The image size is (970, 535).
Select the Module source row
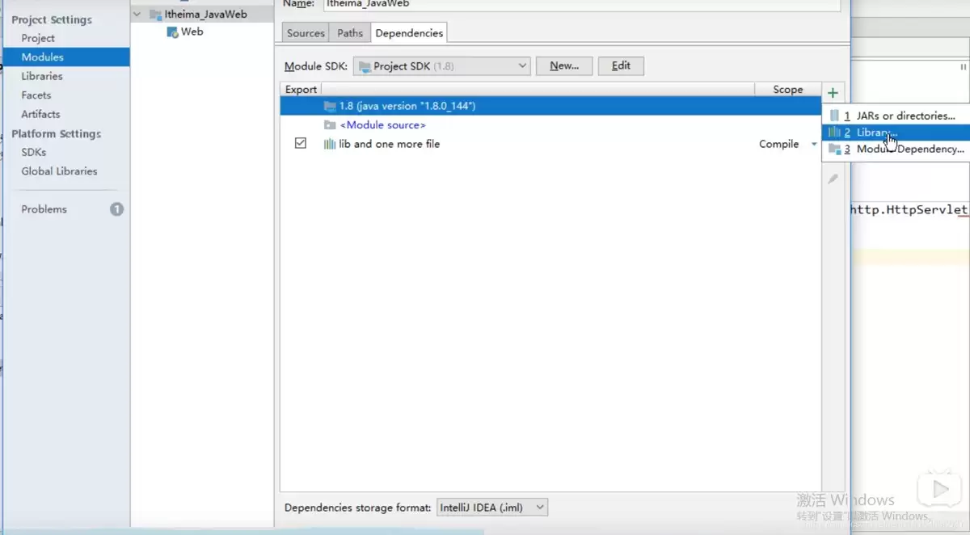pyautogui.click(x=550, y=125)
